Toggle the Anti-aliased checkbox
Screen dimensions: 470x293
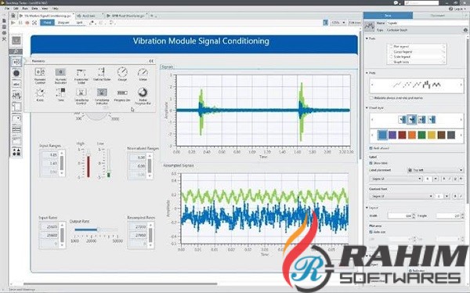pos(371,148)
